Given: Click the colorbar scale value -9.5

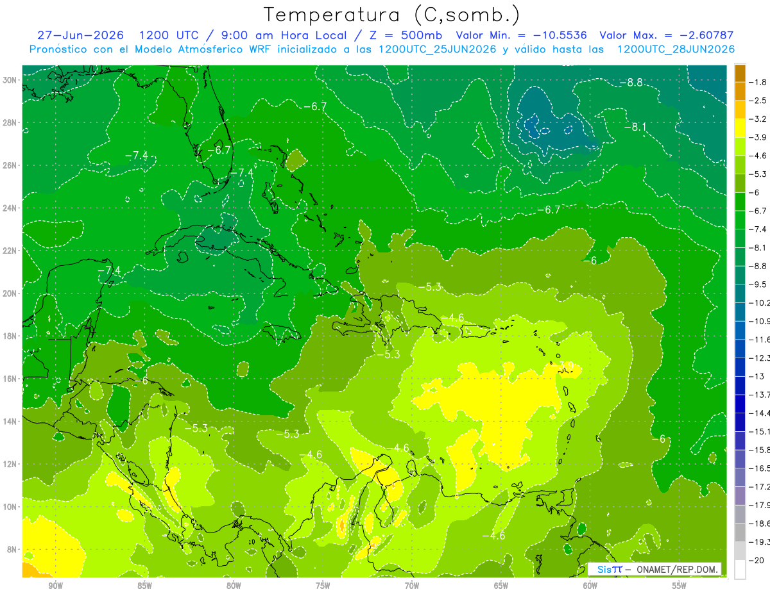Looking at the screenshot, I should pyautogui.click(x=758, y=285).
